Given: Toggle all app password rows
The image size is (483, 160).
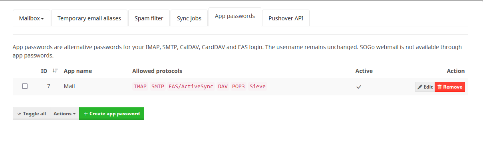Looking at the screenshot, I should (31, 114).
